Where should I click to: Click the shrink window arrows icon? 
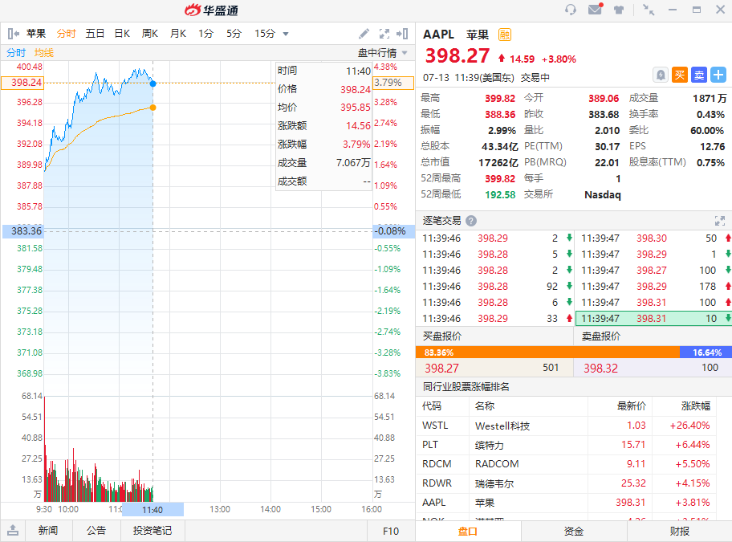coord(649,10)
